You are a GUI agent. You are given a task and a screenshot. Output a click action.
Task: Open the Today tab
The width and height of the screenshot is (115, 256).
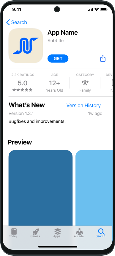(x=13, y=233)
